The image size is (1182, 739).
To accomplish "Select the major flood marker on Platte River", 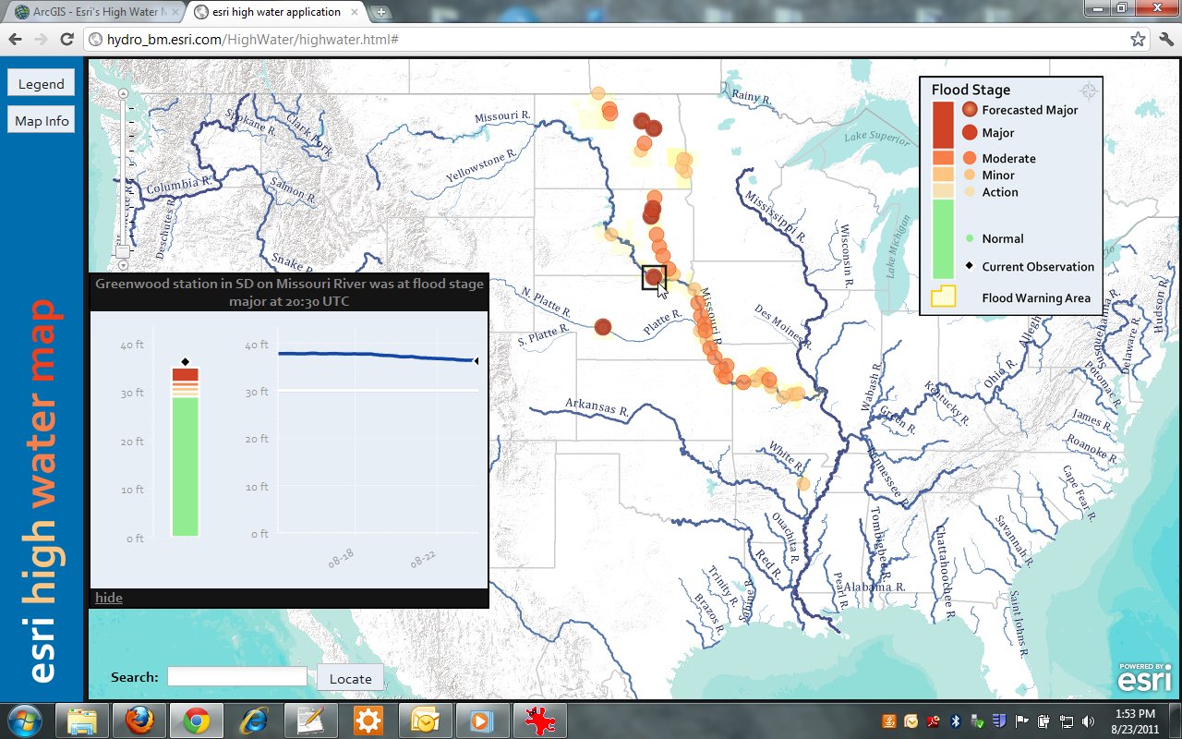I will click(603, 326).
